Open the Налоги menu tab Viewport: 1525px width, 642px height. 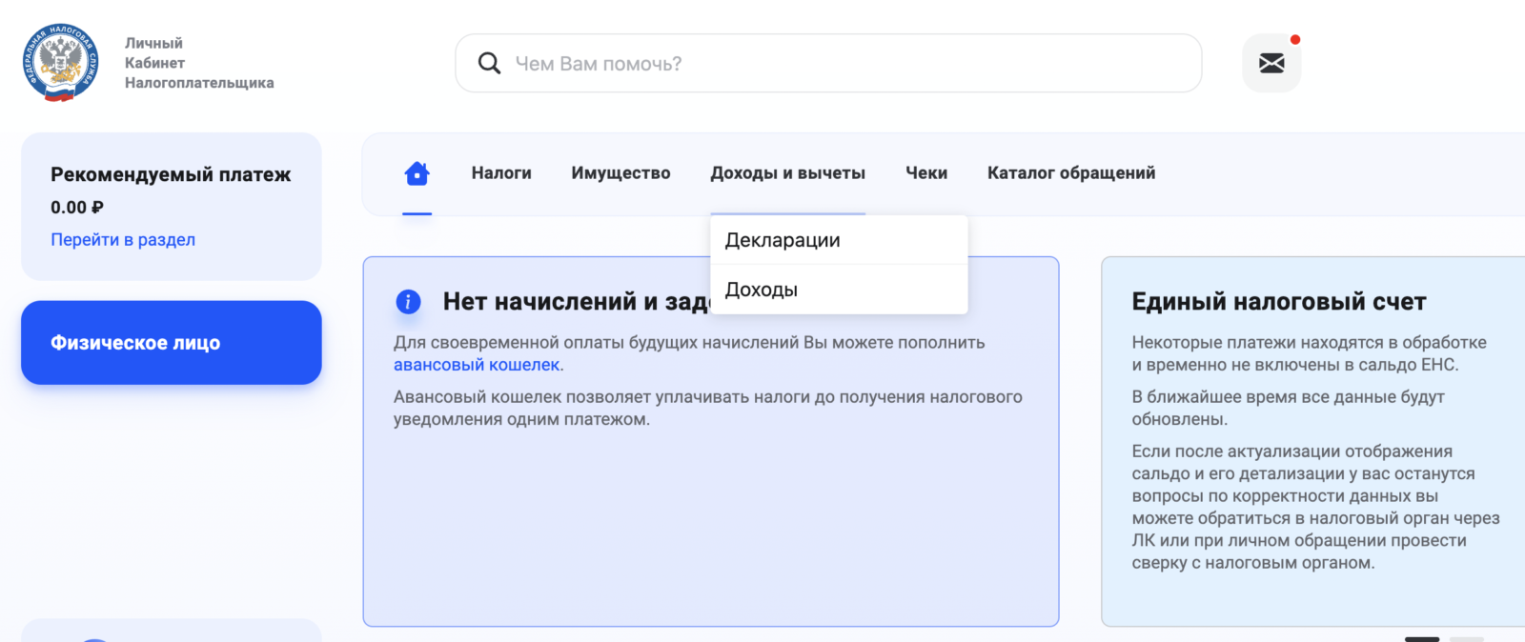(x=501, y=173)
